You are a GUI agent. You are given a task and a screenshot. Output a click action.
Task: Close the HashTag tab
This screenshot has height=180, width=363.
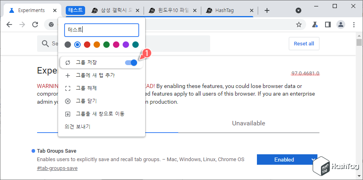coord(252,10)
